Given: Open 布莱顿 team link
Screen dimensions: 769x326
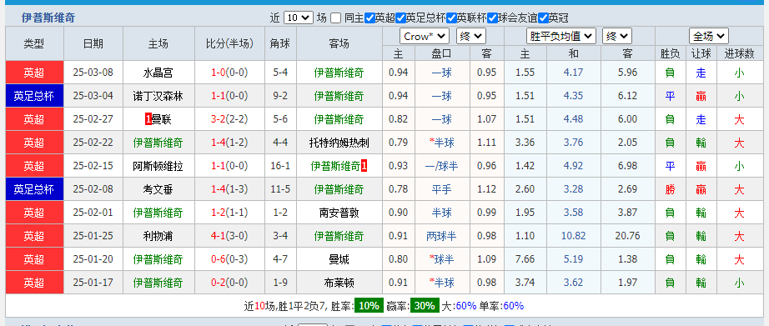Looking at the screenshot, I should pyautogui.click(x=339, y=283).
